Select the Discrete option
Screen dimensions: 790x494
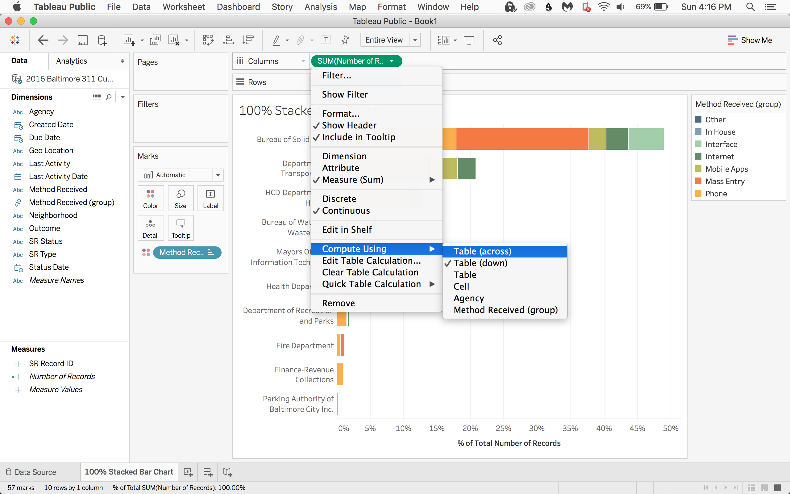click(x=377, y=199)
